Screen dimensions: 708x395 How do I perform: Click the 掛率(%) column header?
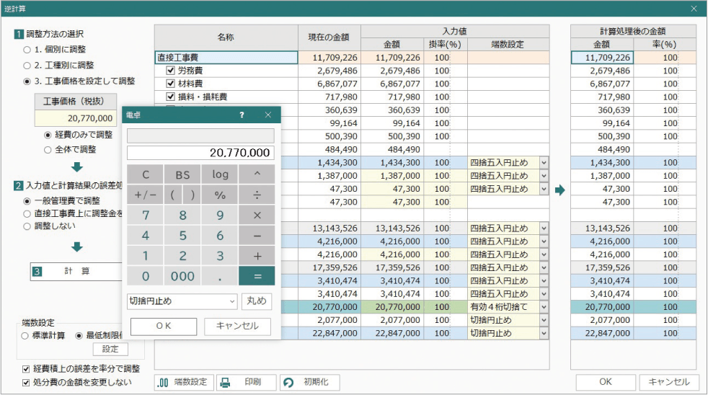pos(446,44)
